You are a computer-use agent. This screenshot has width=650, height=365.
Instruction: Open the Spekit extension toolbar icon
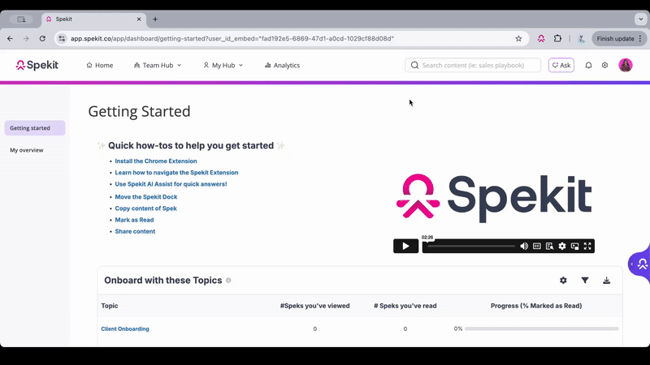(x=541, y=38)
